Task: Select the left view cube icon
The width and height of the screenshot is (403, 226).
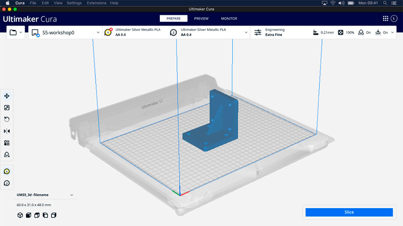Action: [x=45, y=215]
